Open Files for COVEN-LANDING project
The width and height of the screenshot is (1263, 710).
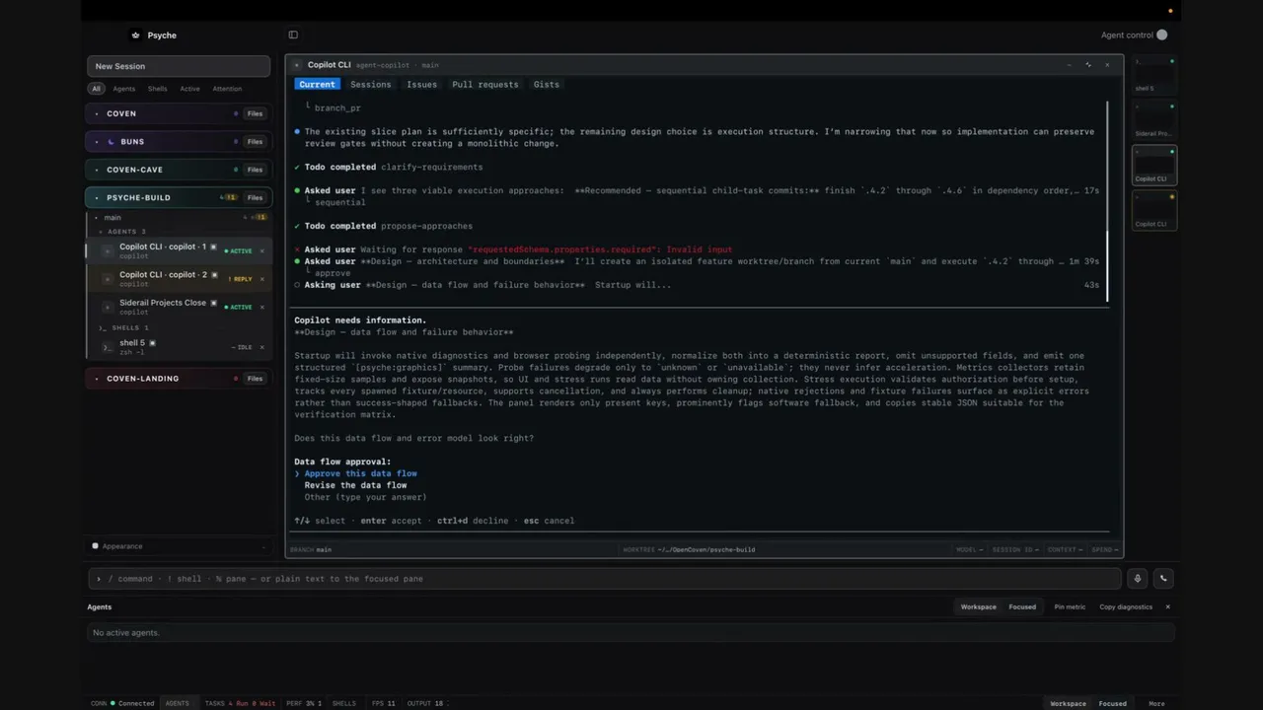(255, 379)
